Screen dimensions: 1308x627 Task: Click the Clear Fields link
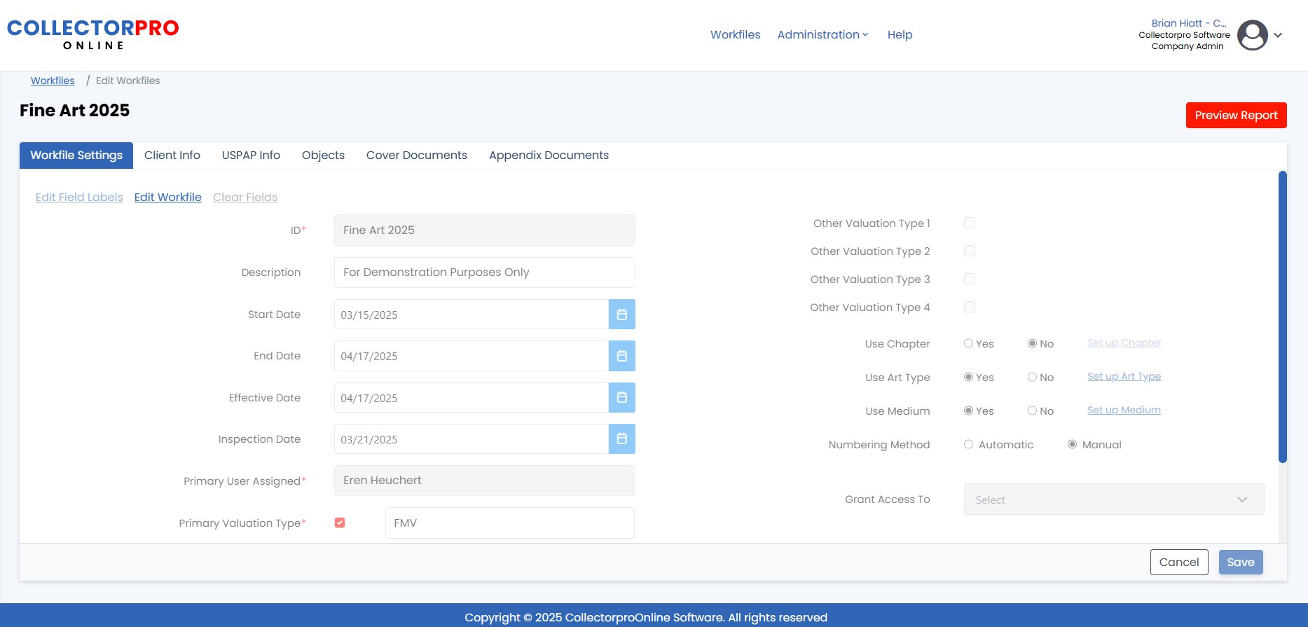(x=245, y=198)
